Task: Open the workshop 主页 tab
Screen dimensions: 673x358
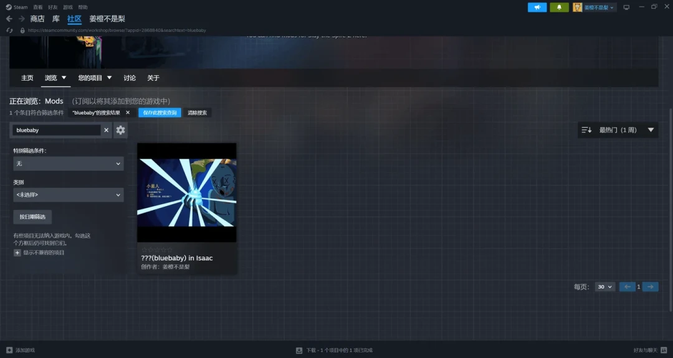Action: click(x=27, y=78)
